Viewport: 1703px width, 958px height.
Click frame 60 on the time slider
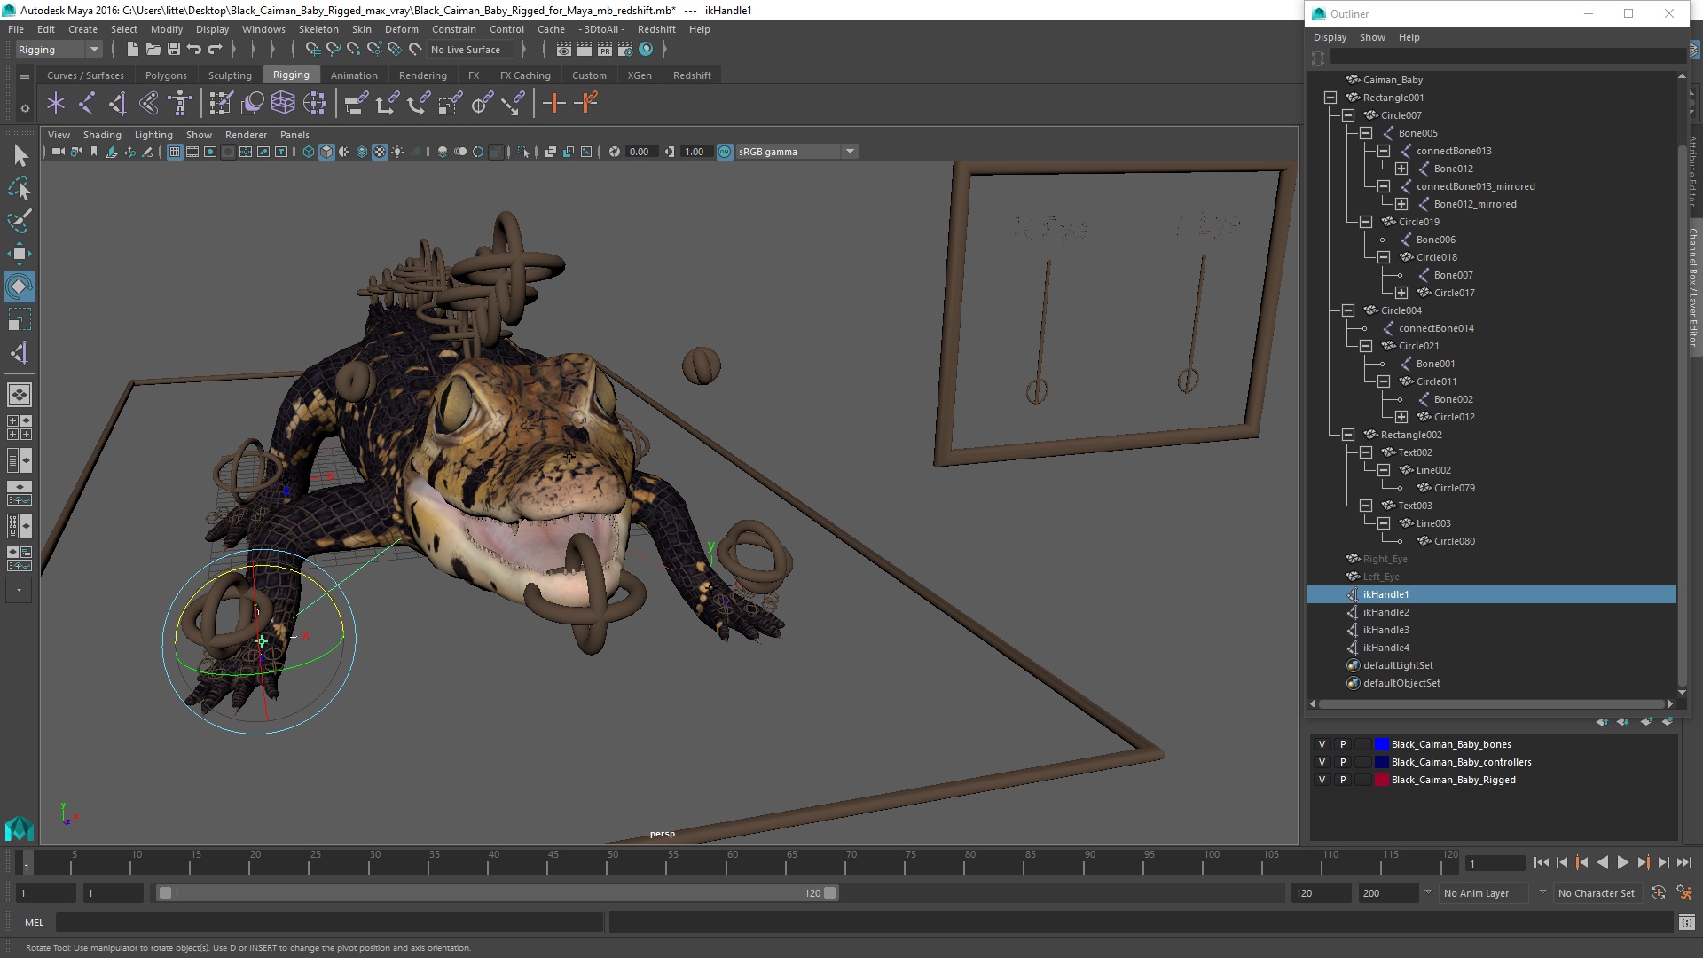coord(727,864)
